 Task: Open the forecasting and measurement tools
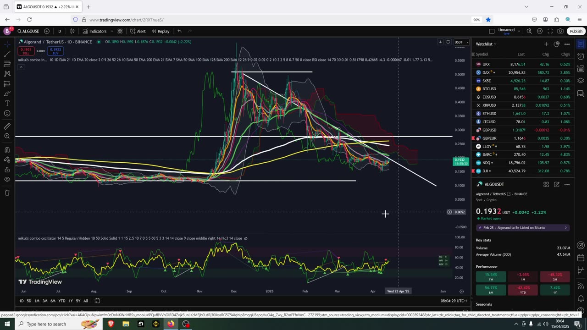(7, 84)
